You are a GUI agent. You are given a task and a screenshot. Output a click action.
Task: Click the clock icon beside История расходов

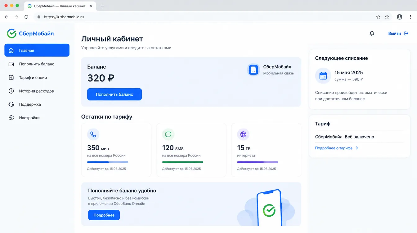pos(11,91)
